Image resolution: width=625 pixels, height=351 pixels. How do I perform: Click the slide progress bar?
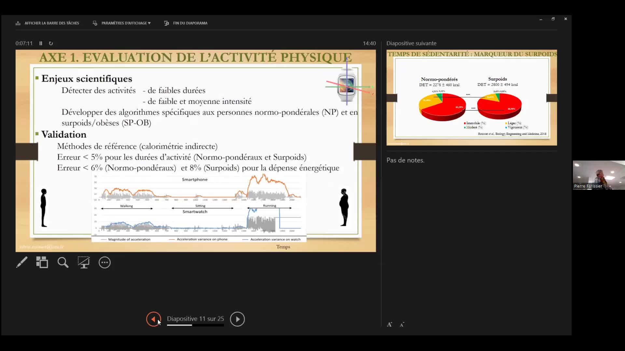tap(195, 325)
